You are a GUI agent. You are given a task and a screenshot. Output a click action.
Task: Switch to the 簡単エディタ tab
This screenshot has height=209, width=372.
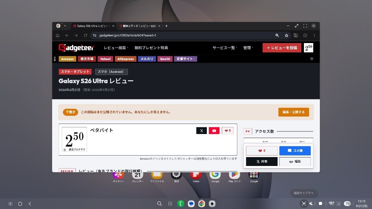(x=139, y=26)
